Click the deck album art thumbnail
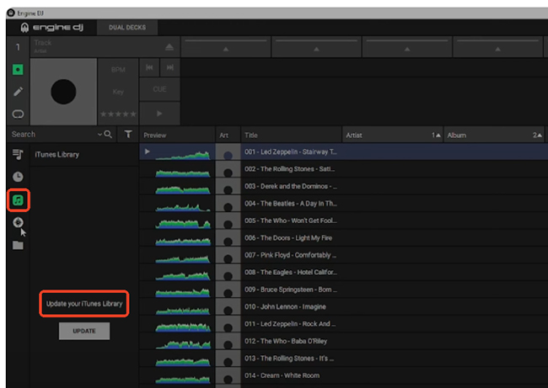This screenshot has width=548, height=388. tap(63, 92)
